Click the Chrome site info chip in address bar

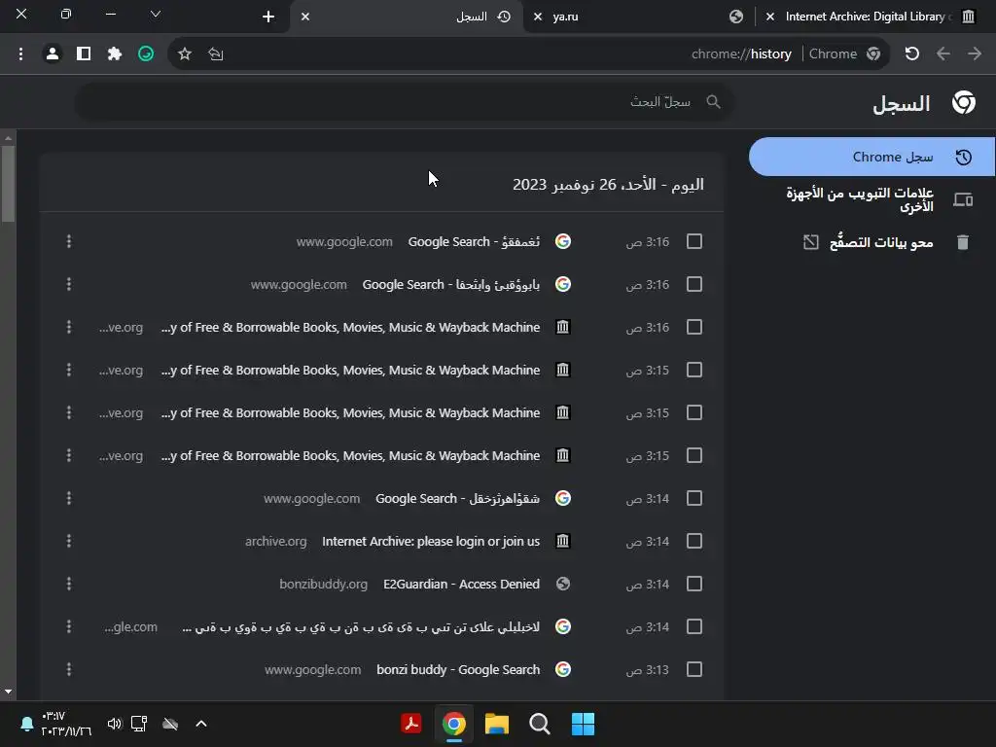click(x=844, y=54)
